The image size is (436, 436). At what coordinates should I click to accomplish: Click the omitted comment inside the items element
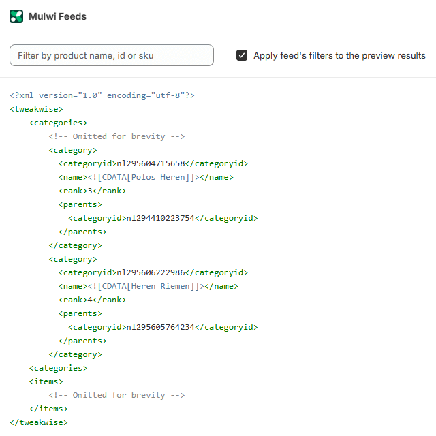click(116, 395)
